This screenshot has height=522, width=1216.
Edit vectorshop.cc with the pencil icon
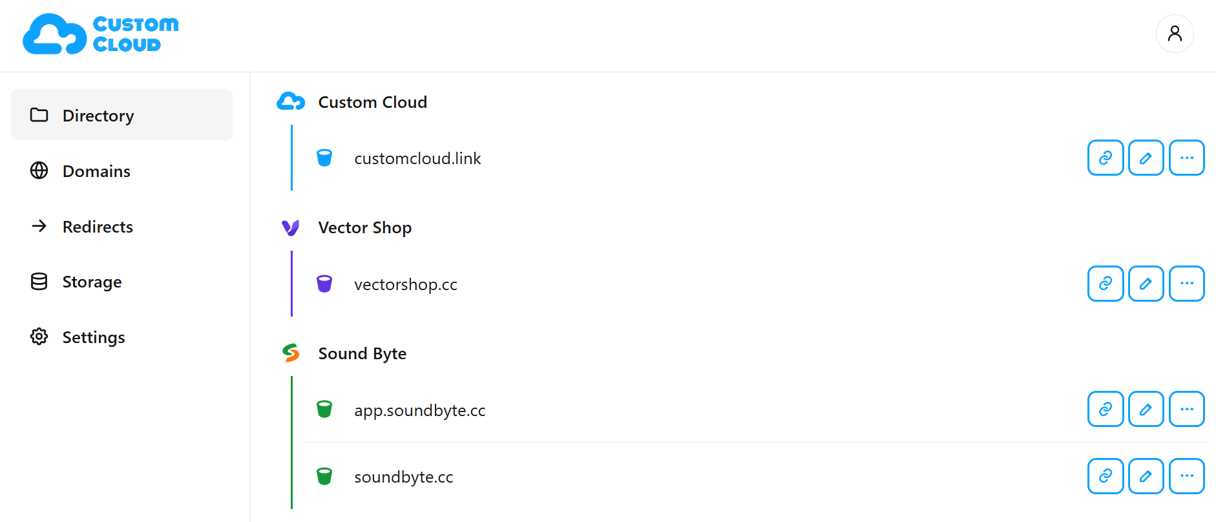[x=1146, y=284]
